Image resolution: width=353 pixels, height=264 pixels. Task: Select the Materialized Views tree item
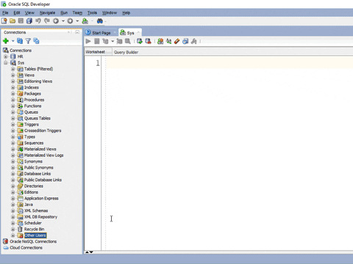(x=40, y=149)
